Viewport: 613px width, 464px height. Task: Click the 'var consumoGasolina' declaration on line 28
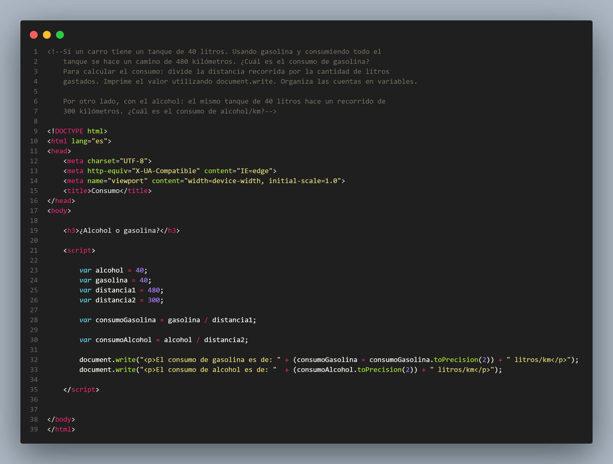pos(168,320)
